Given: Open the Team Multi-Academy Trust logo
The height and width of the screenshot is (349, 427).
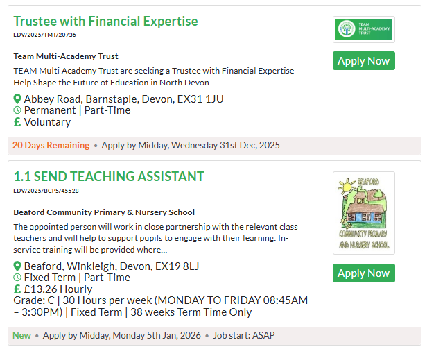Looking at the screenshot, I should coord(363,29).
